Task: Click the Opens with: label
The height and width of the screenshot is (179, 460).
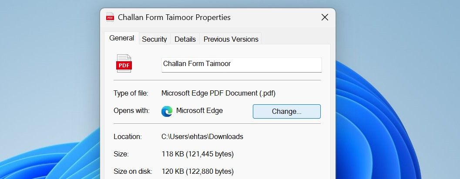Action: (x=131, y=111)
